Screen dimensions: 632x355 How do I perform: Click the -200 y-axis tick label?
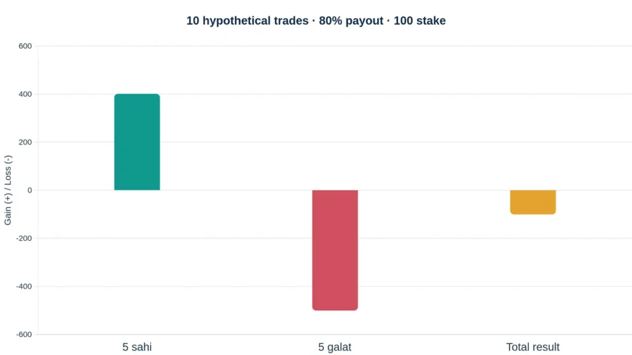(24, 239)
